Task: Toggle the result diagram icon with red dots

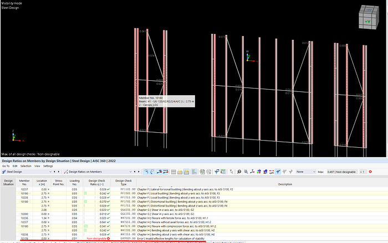Action: point(166,172)
